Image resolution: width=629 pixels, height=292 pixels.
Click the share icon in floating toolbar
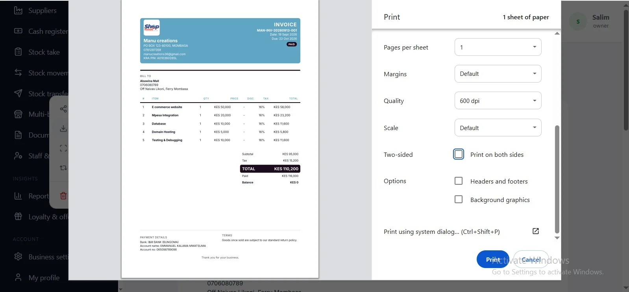click(63, 109)
